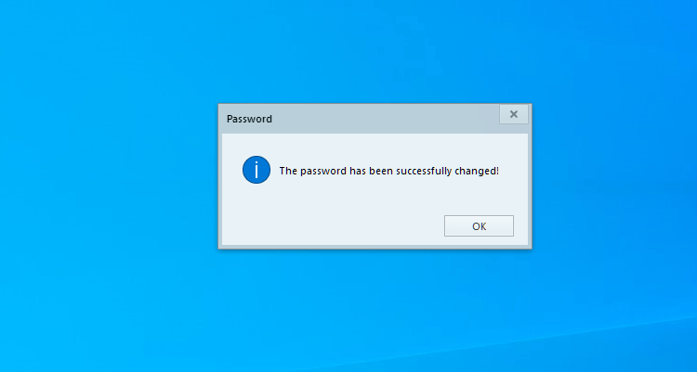The image size is (697, 372).
Task: Click the white "i" inside the blue circle
Action: click(256, 170)
